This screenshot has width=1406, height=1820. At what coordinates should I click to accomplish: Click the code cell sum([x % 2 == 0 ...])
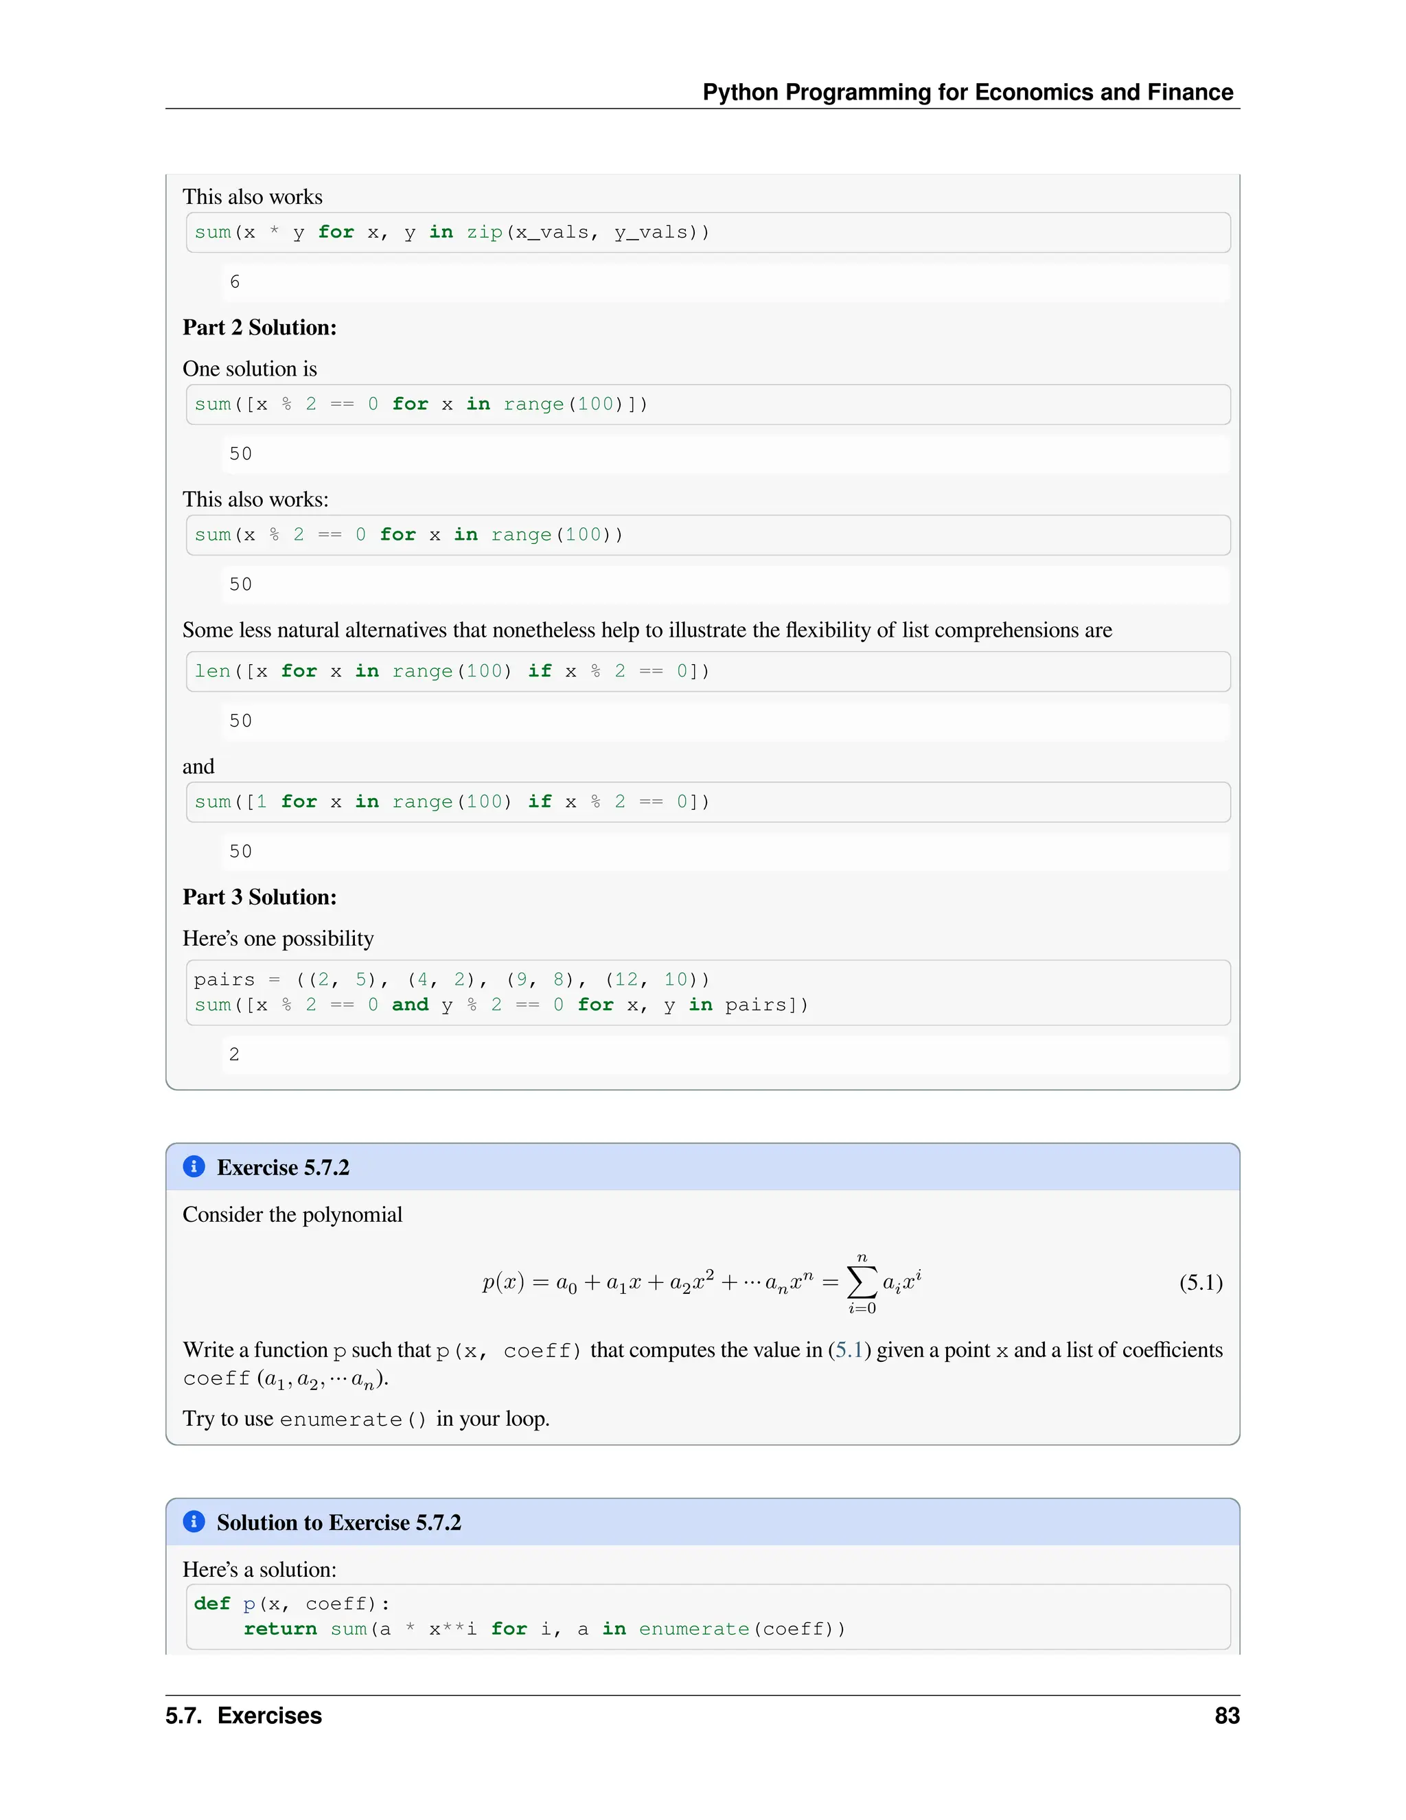click(x=708, y=404)
